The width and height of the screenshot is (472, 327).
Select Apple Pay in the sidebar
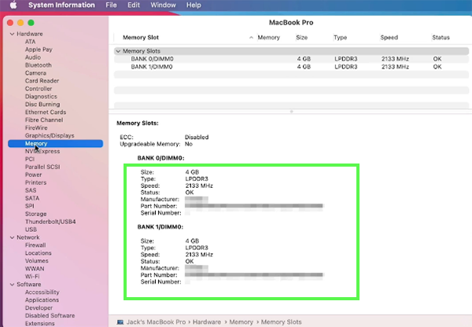click(39, 50)
